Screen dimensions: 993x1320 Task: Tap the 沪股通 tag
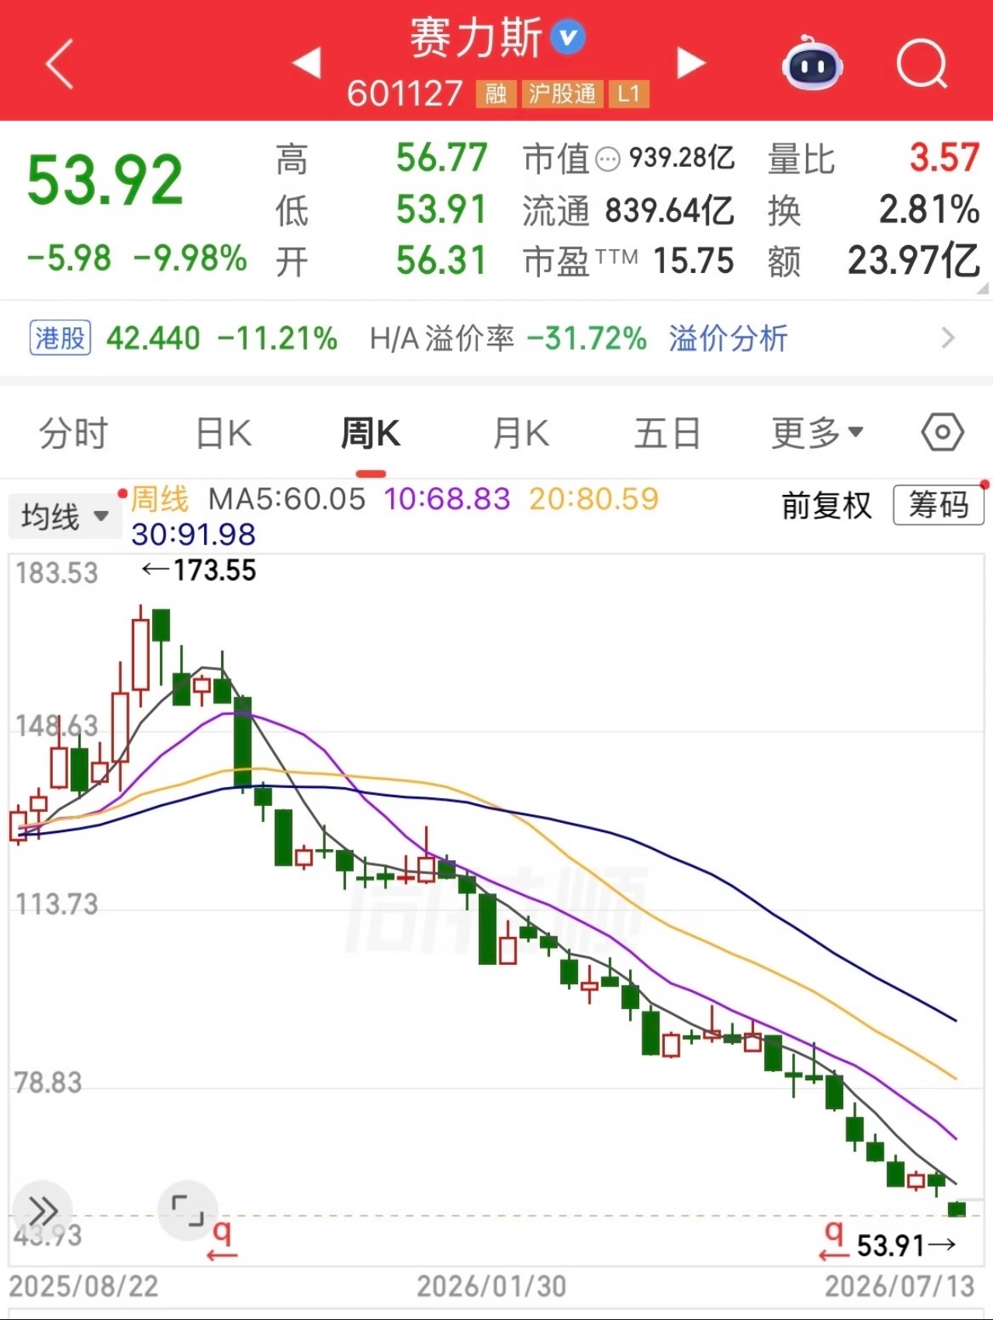click(562, 94)
